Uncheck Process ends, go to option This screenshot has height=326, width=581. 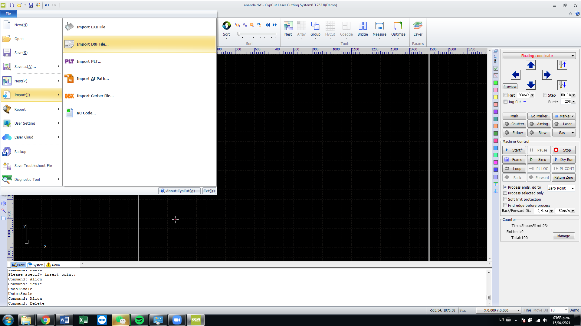click(505, 187)
